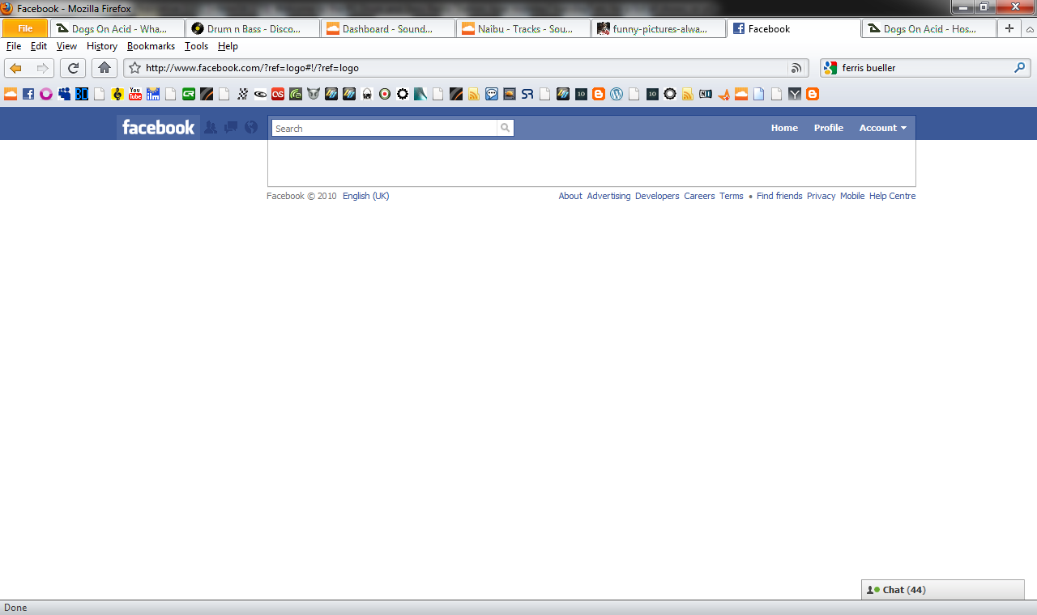1037x615 pixels.
Task: Open the Privacy footer link
Action: coord(821,196)
